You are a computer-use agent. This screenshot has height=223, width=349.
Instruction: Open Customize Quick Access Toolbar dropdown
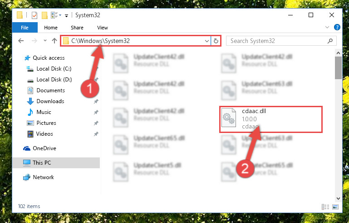[66, 15]
